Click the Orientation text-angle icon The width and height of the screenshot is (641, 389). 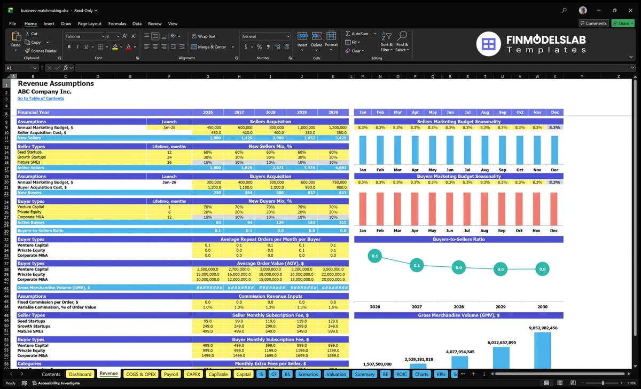[174, 36]
